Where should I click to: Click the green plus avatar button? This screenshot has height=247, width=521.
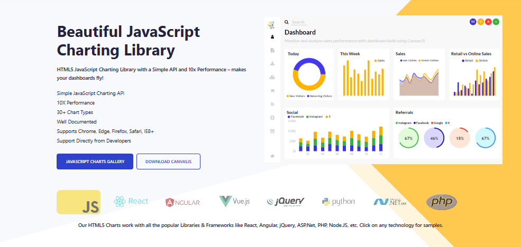coord(496,22)
